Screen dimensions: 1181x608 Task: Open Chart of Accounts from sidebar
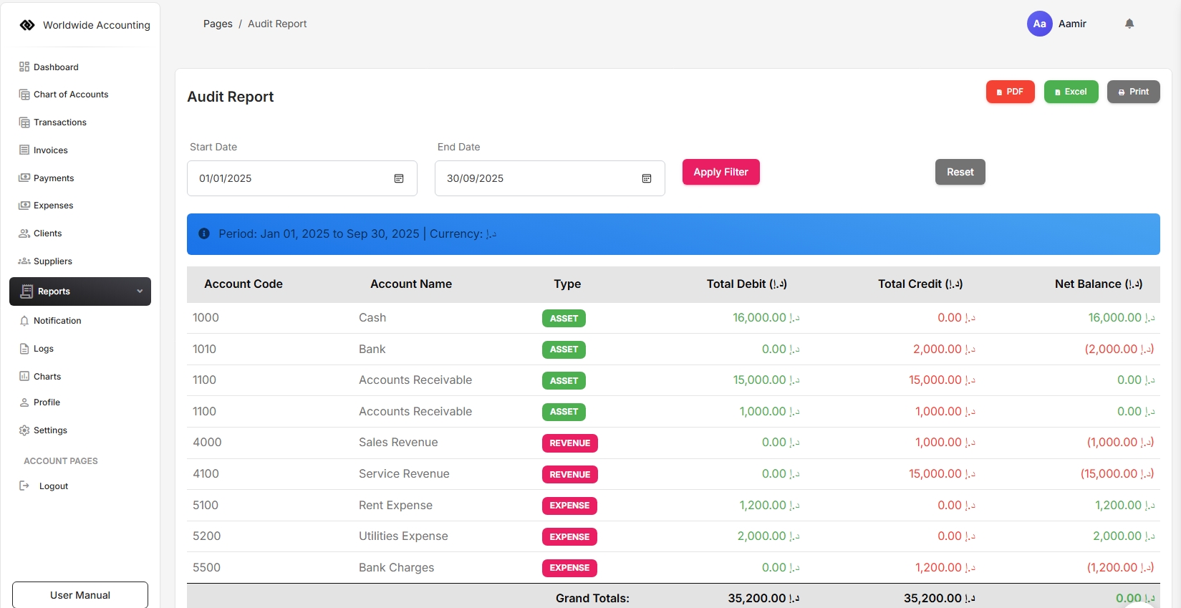pyautogui.click(x=70, y=95)
